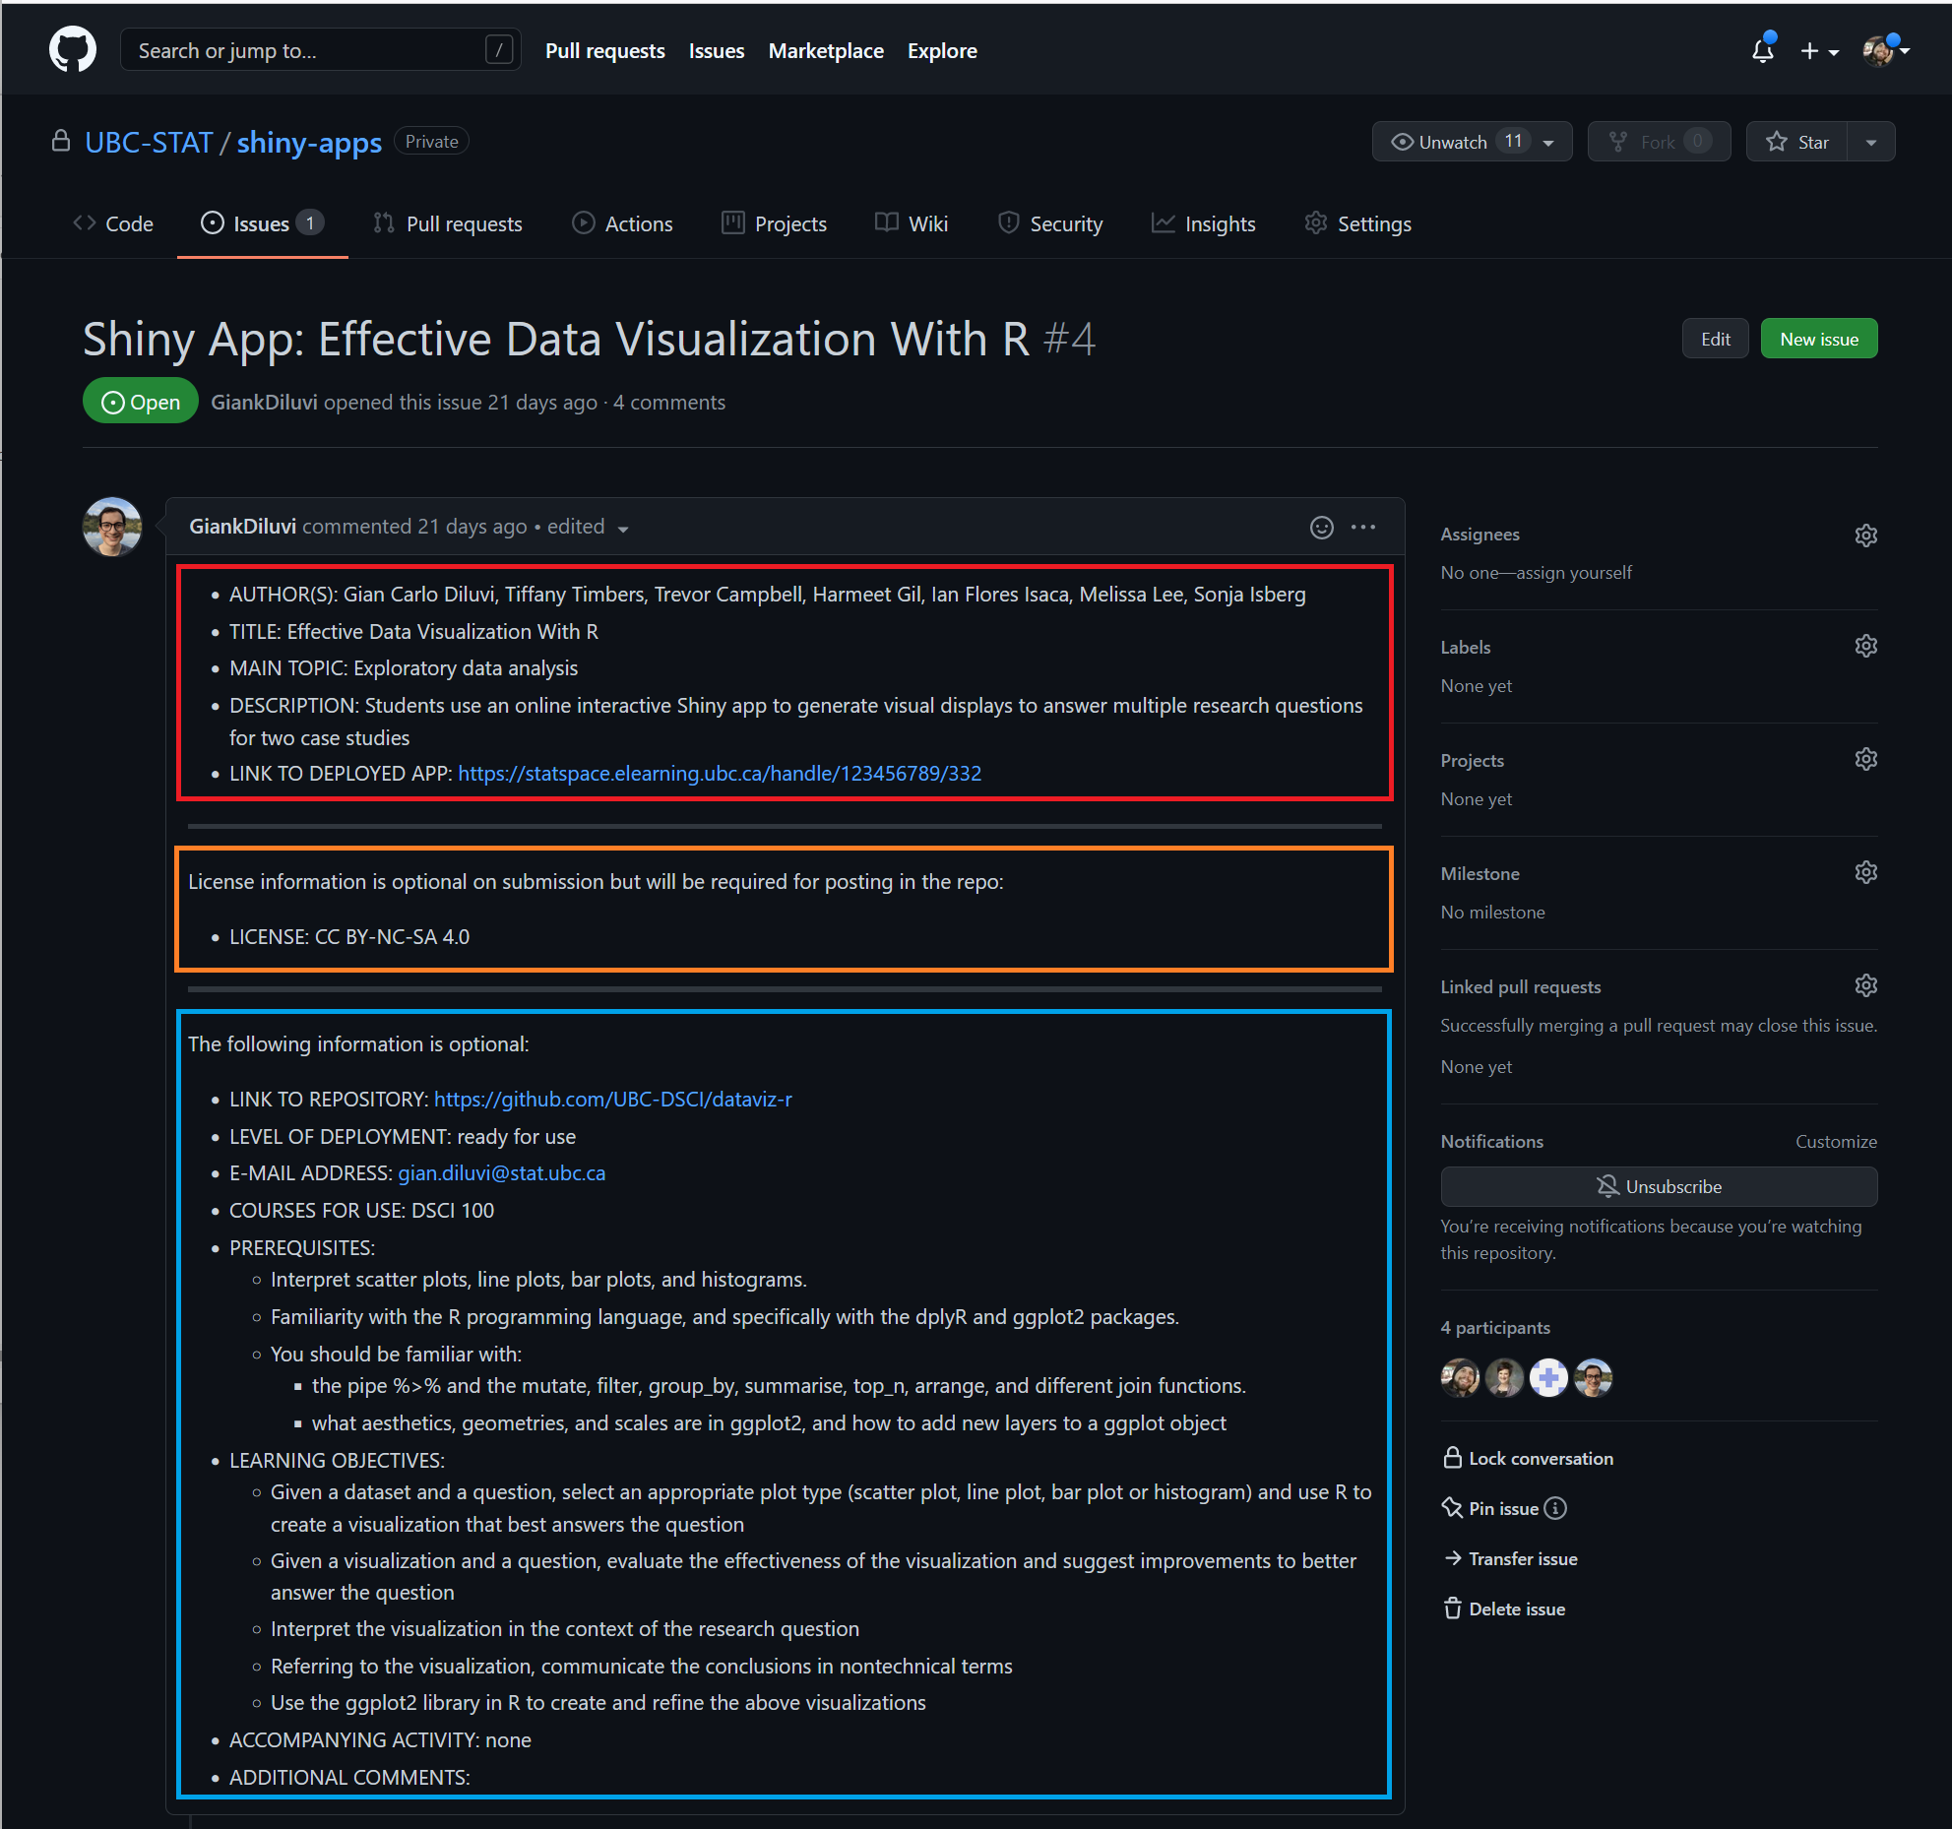The image size is (1952, 1829).
Task: Open the plus create-new menu
Action: click(x=1820, y=51)
